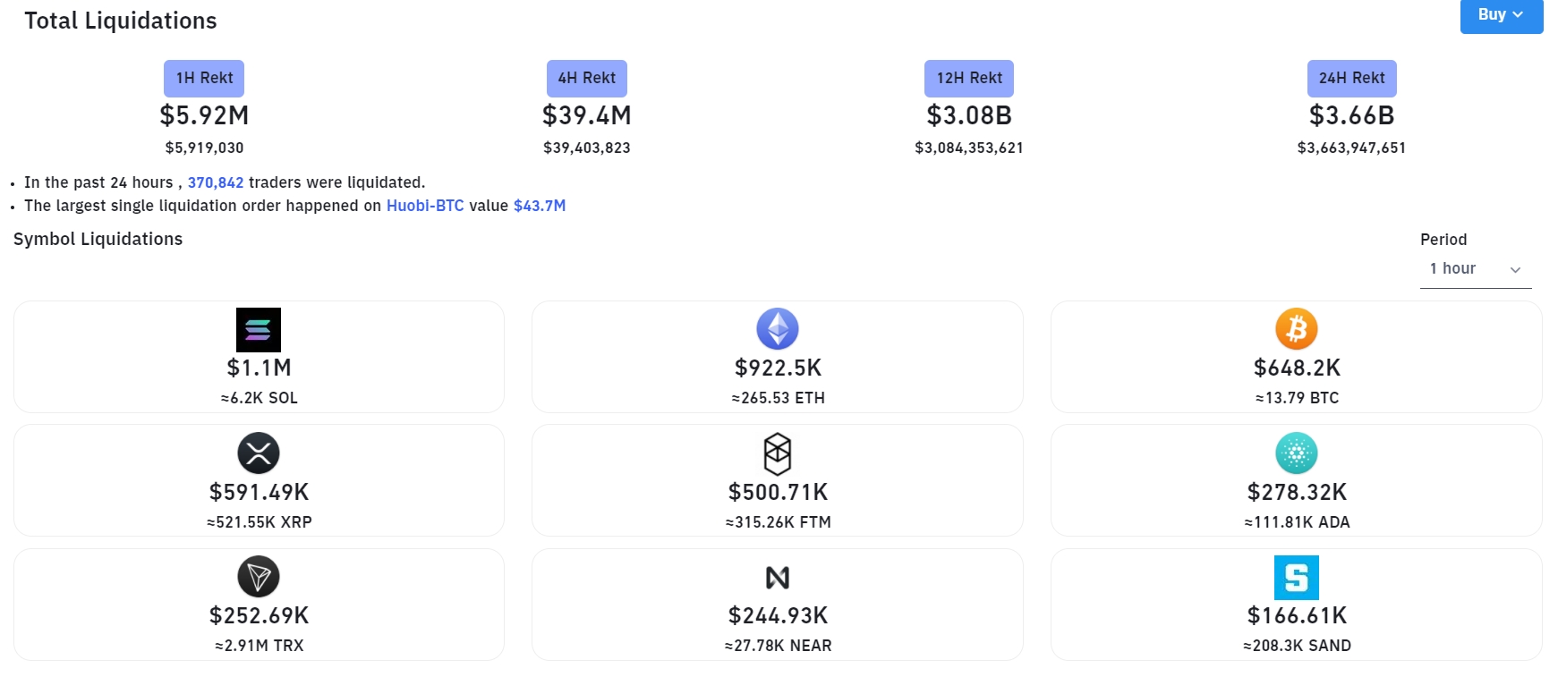
Task: Click the XRP coin icon
Action: pyautogui.click(x=259, y=453)
